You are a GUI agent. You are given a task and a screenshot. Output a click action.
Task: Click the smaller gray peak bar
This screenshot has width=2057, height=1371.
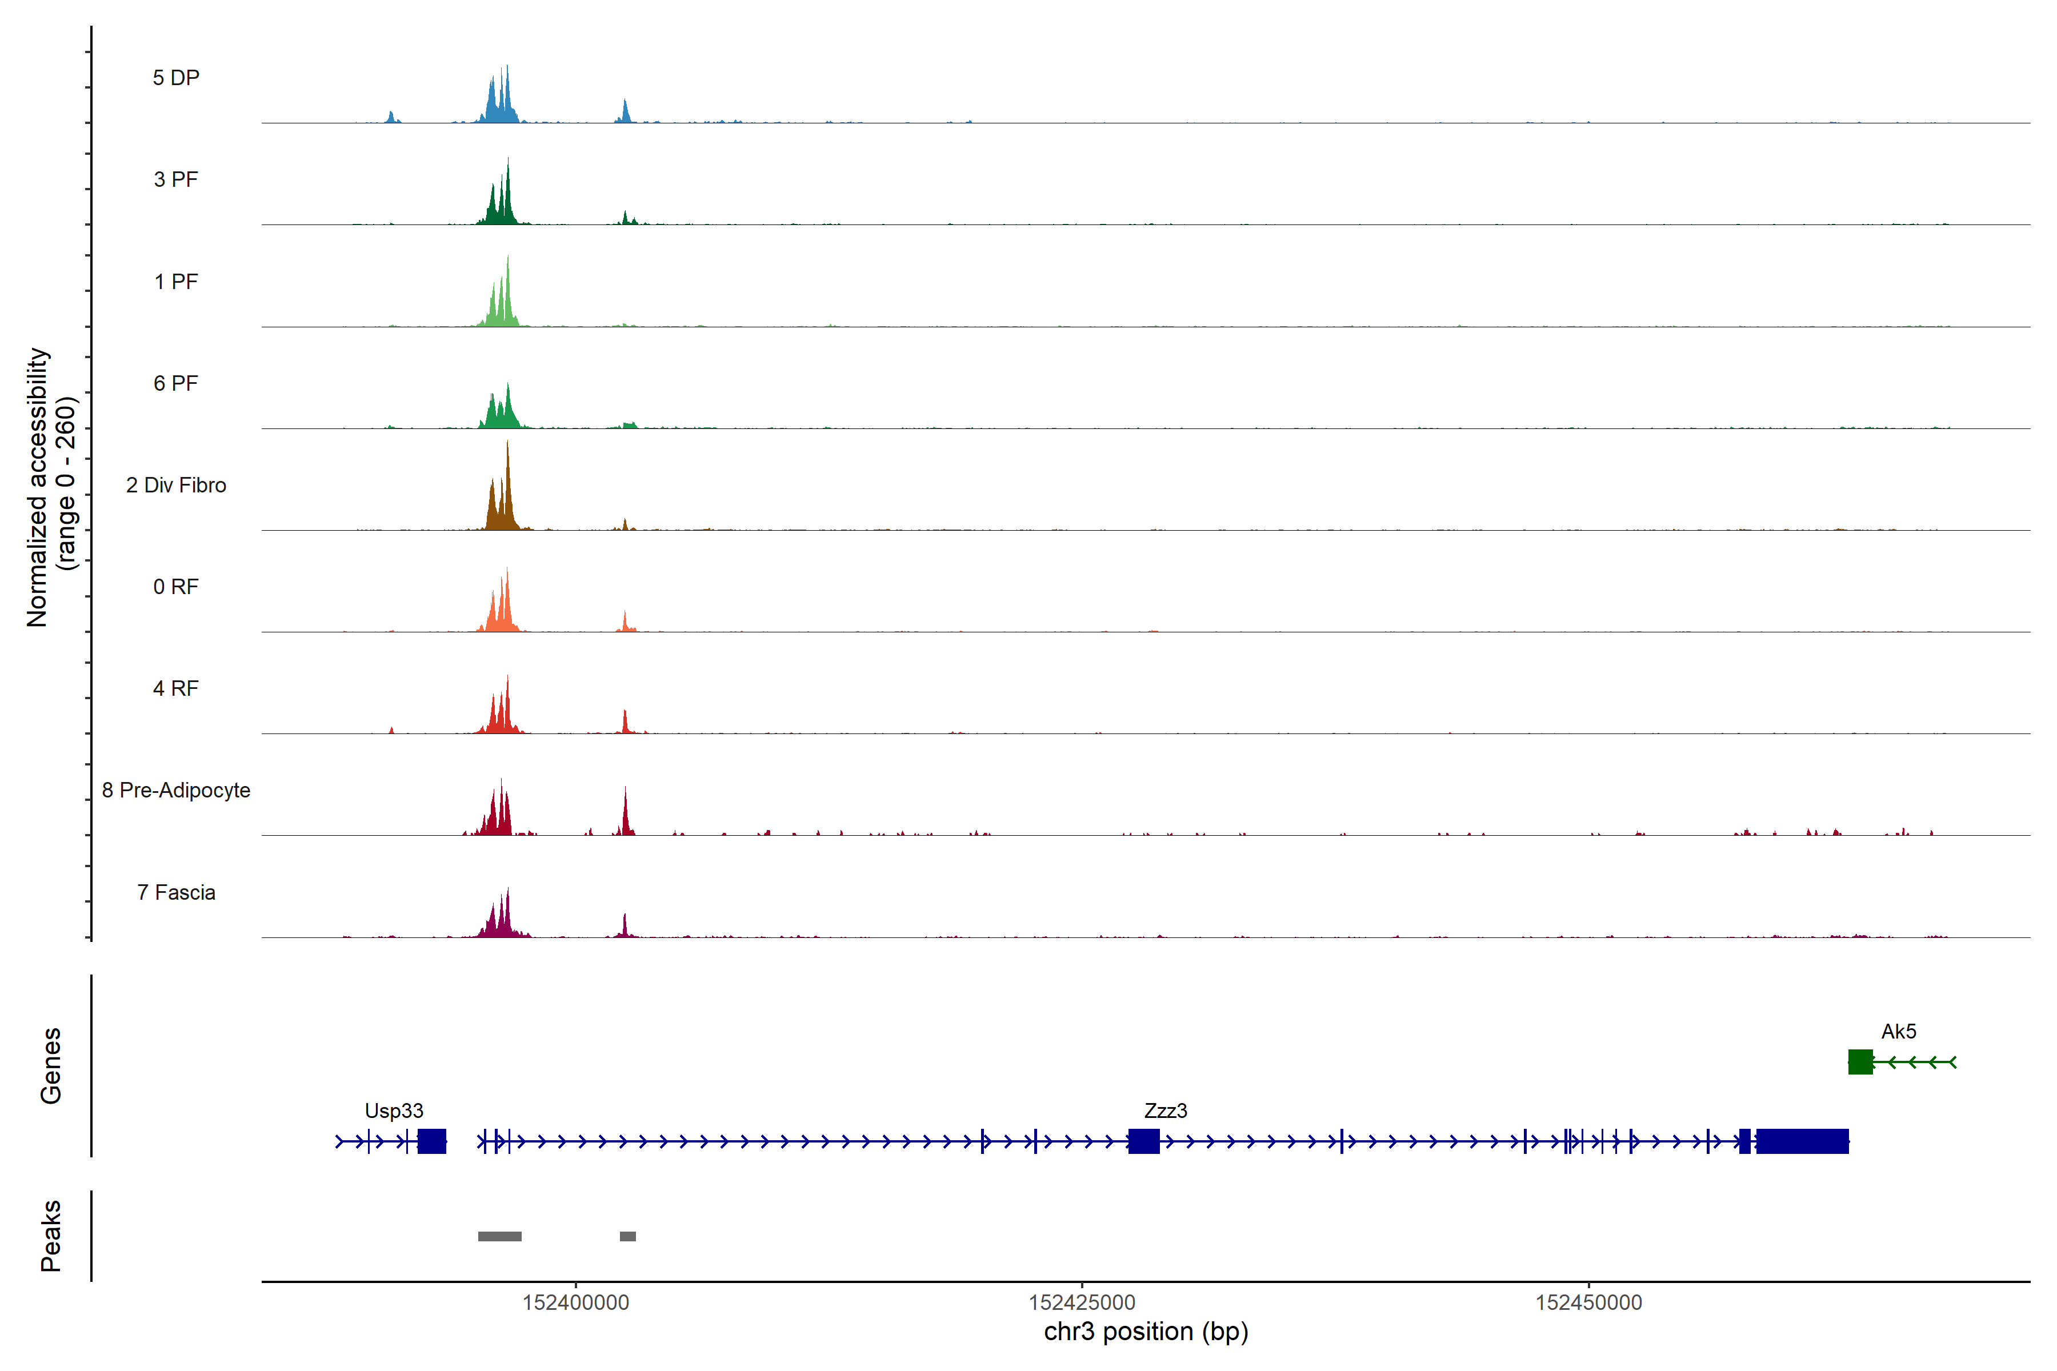click(x=628, y=1236)
